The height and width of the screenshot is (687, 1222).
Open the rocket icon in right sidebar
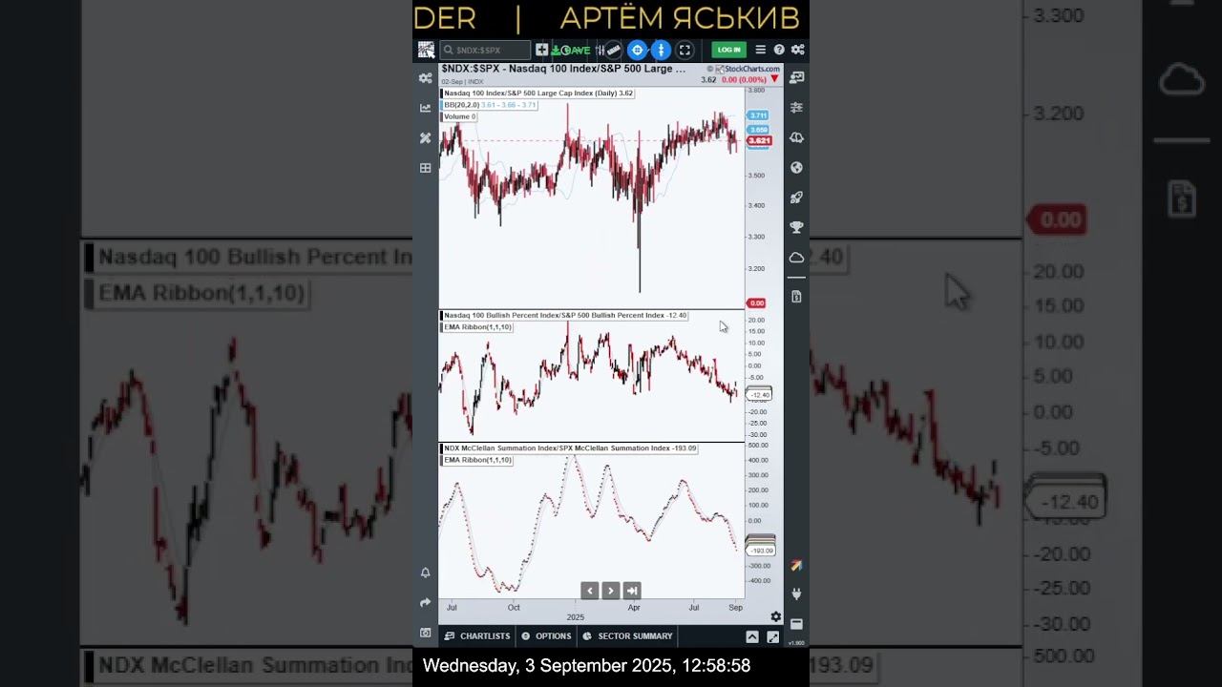coord(796,198)
